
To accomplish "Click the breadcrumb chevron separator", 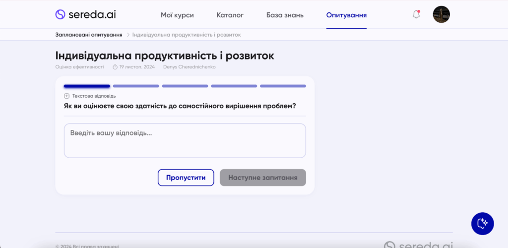I will coord(128,35).
